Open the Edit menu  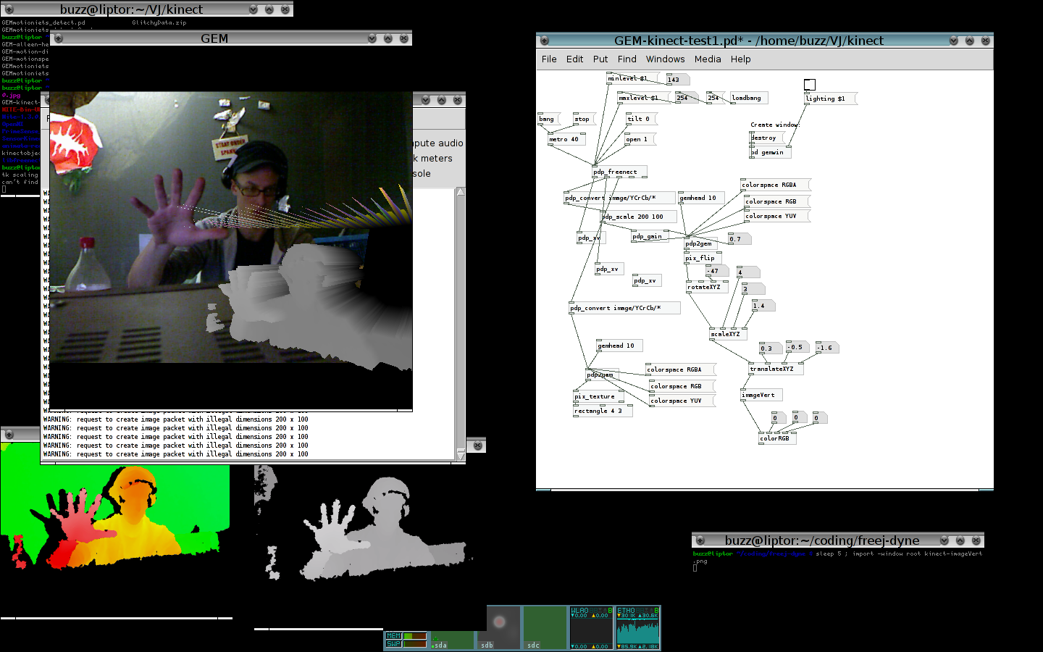pyautogui.click(x=574, y=59)
